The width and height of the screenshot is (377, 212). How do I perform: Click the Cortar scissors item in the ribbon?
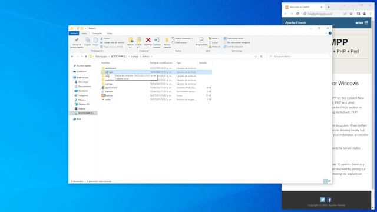click(x=105, y=38)
